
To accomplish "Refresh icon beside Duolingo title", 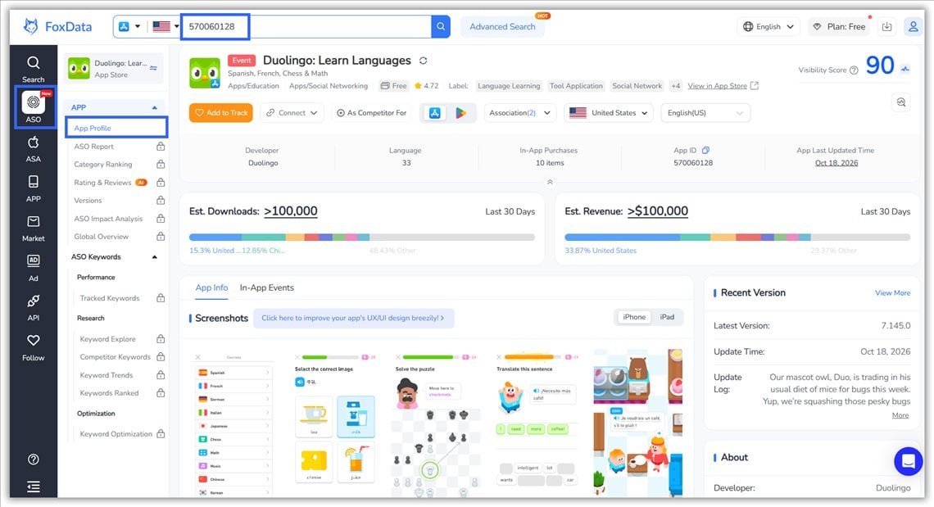I will click(x=423, y=61).
